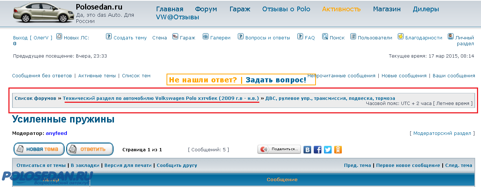Open the Форум menu item
The image size is (481, 187).
pyautogui.click(x=206, y=9)
